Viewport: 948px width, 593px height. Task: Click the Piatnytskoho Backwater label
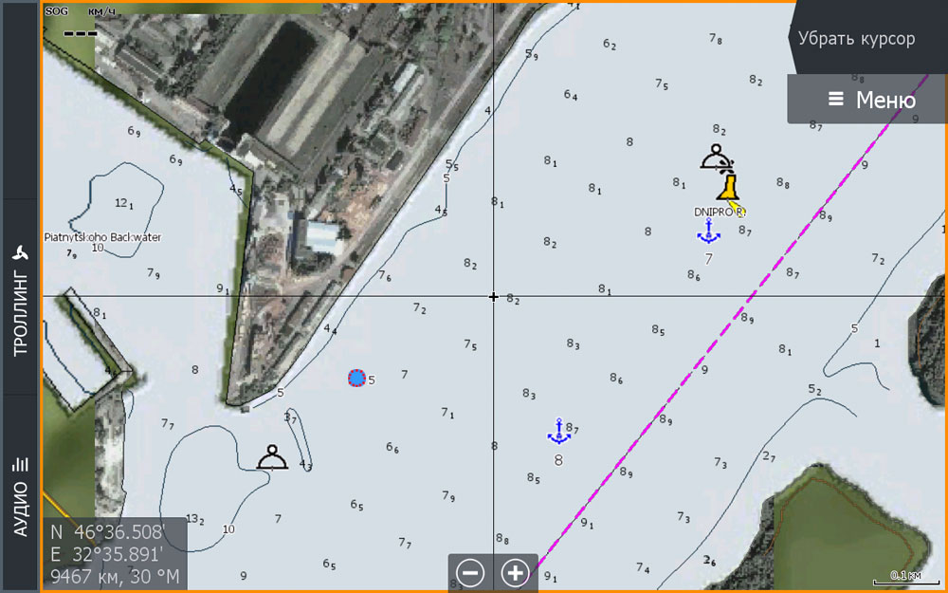(x=102, y=236)
